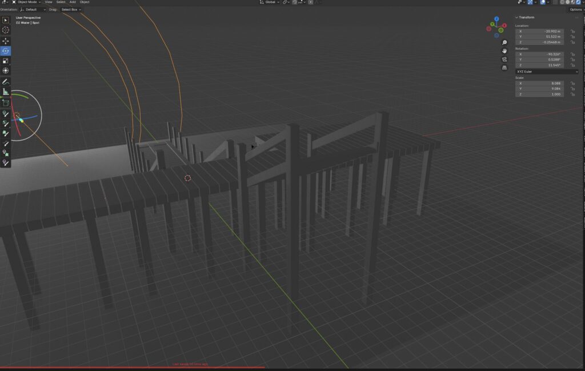Switch viewport shading to rendered mode
The height and width of the screenshot is (371, 585).
point(578,2)
